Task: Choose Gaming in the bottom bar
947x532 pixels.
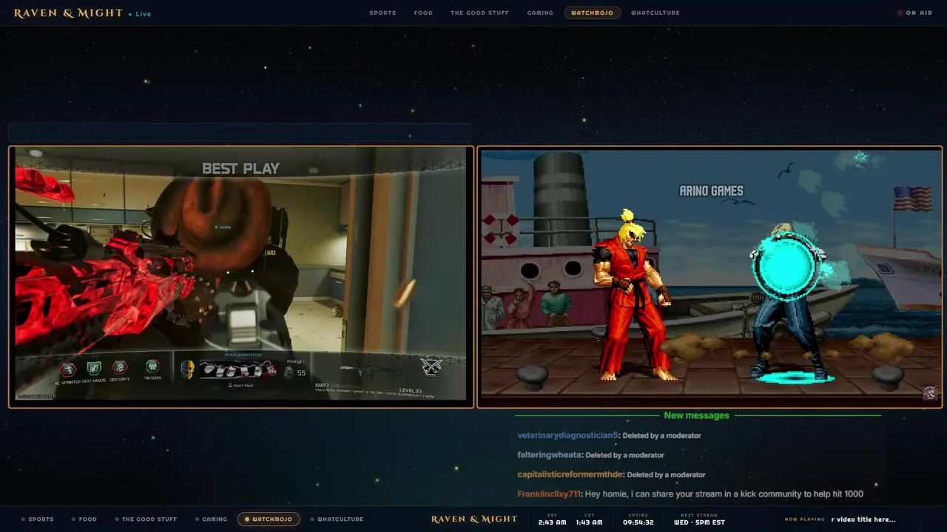Action: click(x=211, y=519)
